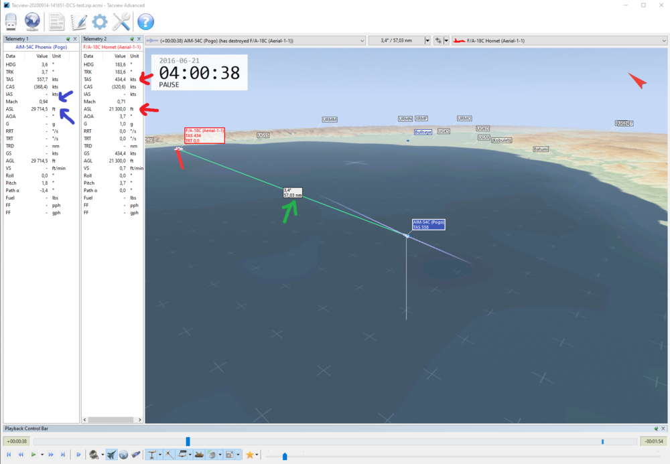Fast forward playback with double-right arrows
The width and height of the screenshot is (670, 464).
(51, 455)
